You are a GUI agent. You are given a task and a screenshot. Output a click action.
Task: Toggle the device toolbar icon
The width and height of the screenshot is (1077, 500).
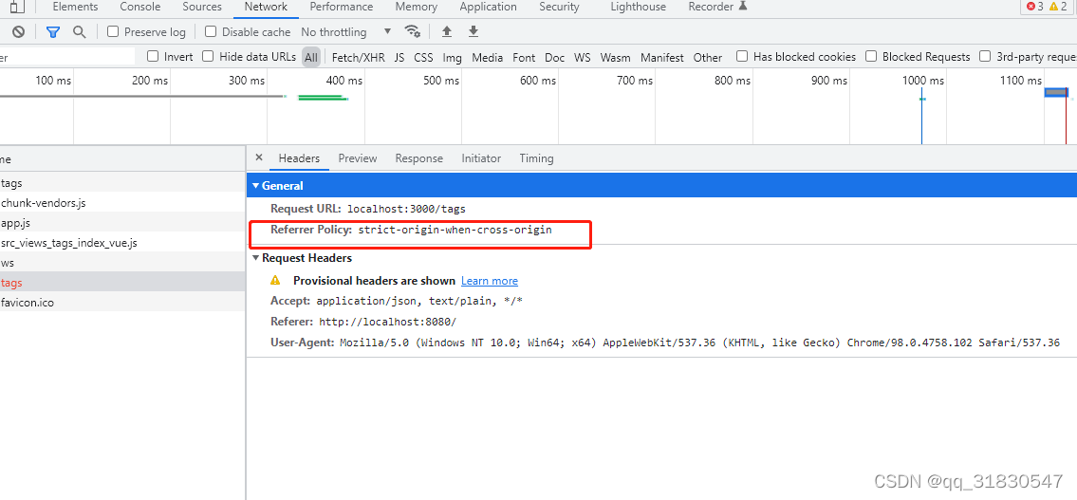[18, 7]
